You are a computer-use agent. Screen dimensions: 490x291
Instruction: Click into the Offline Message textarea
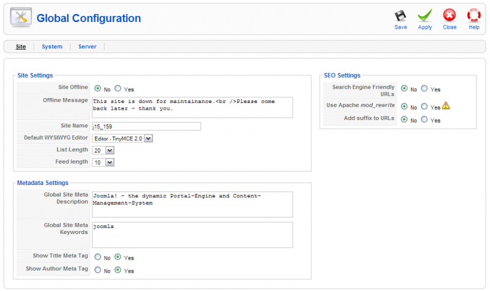192,107
